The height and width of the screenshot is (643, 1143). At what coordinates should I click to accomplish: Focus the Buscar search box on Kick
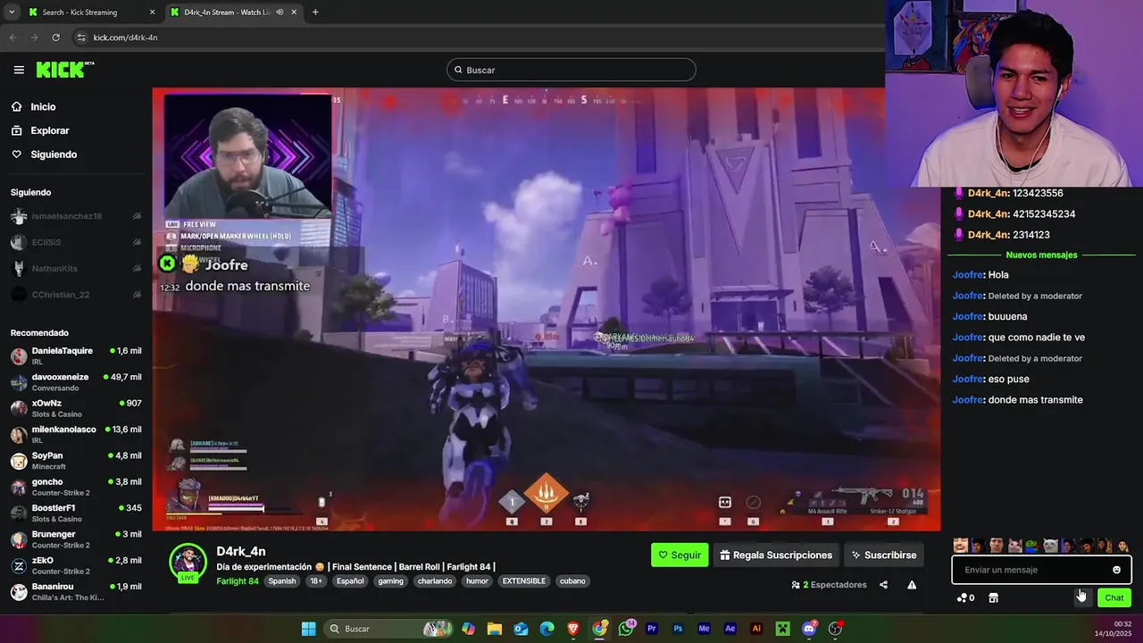[571, 70]
